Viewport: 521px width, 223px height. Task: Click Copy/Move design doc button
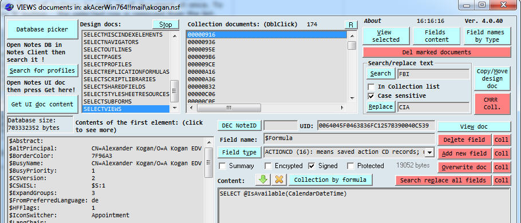[492, 79]
